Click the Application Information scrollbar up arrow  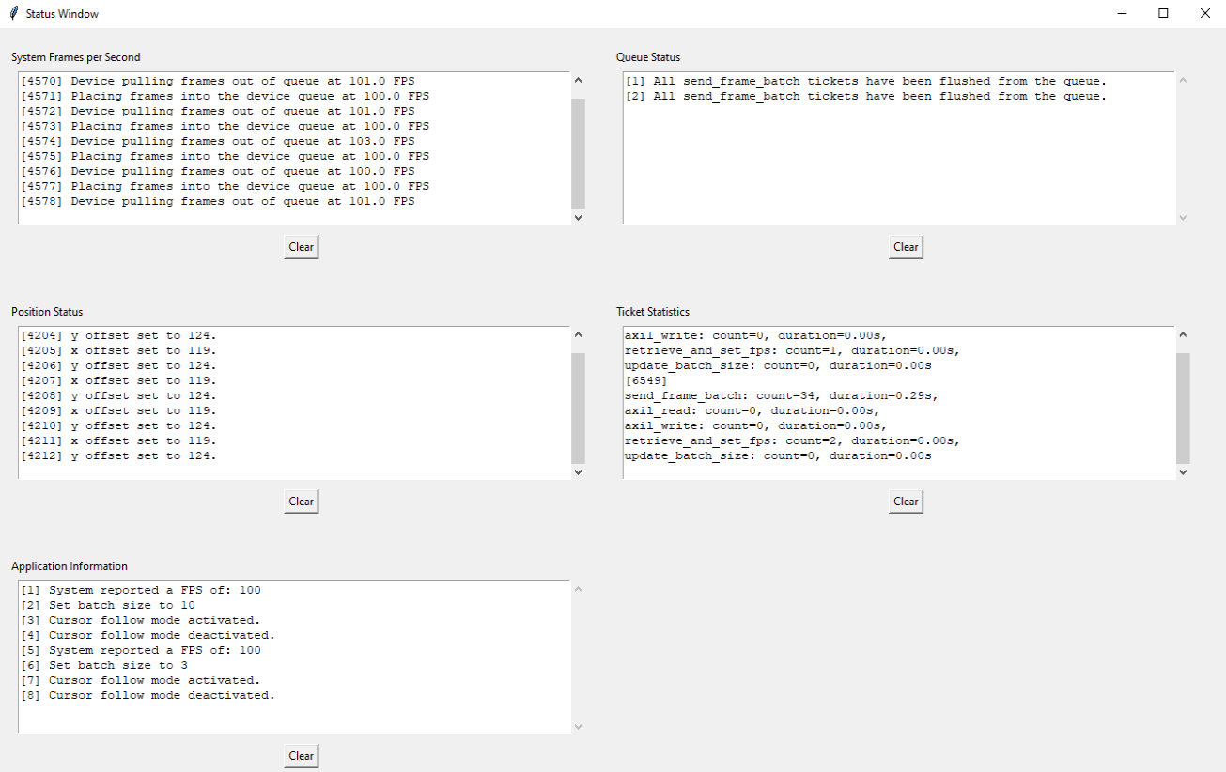pos(577,589)
